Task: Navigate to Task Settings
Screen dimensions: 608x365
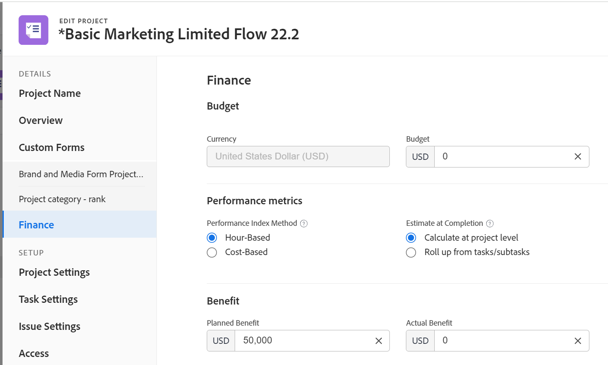Action: click(48, 299)
